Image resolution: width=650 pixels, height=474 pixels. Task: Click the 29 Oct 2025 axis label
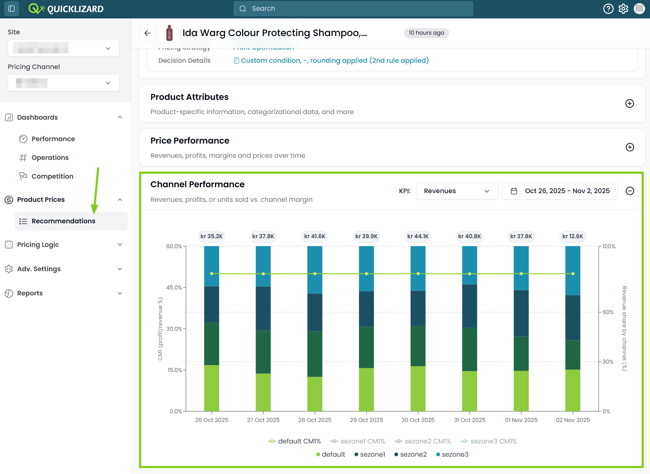[366, 420]
